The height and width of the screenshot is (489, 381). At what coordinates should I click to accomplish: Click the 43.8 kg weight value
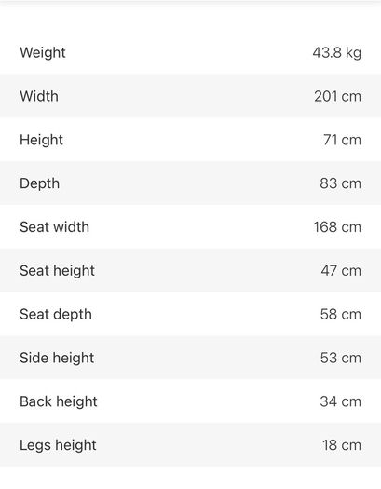click(337, 52)
